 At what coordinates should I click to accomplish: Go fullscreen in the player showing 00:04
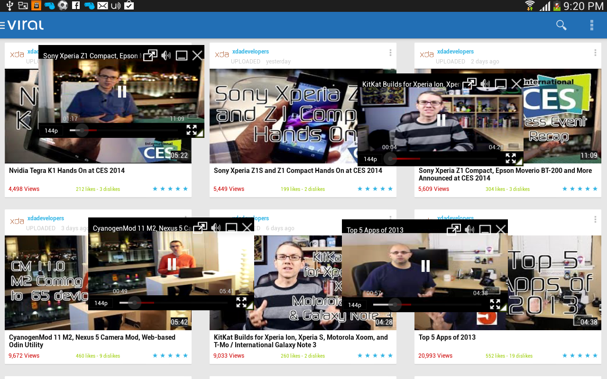(511, 158)
